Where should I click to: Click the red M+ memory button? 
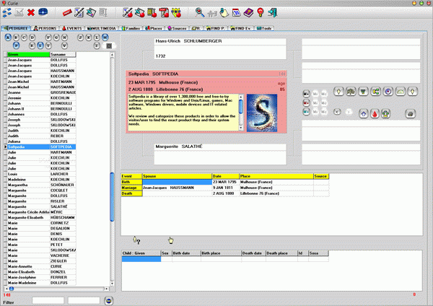coord(306,103)
